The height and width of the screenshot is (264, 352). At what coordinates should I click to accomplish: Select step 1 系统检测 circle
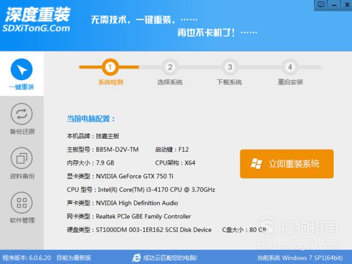click(110, 67)
